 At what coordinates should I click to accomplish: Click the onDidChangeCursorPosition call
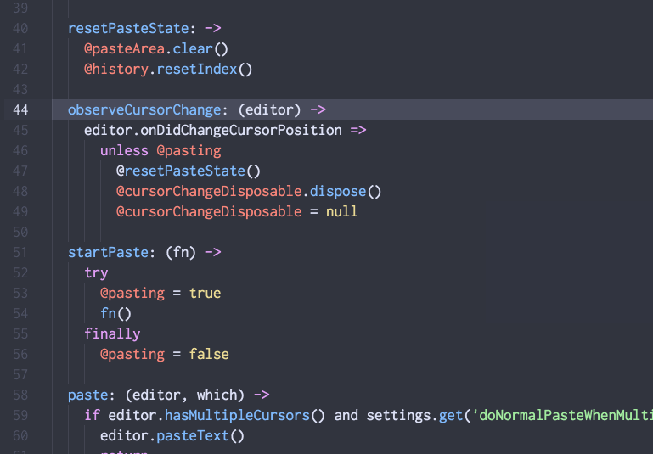pyautogui.click(x=241, y=130)
